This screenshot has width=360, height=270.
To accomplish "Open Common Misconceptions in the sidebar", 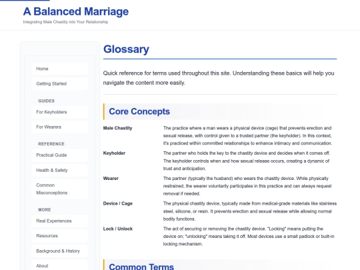I will 60,189.
